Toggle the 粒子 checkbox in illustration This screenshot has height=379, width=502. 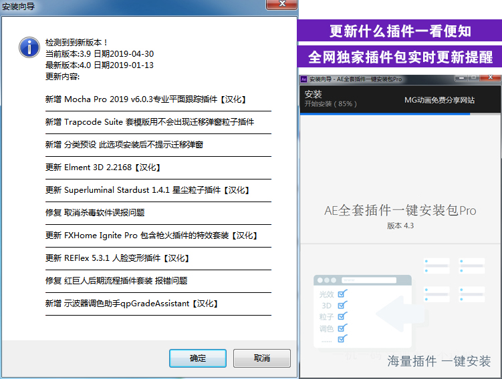342,316
